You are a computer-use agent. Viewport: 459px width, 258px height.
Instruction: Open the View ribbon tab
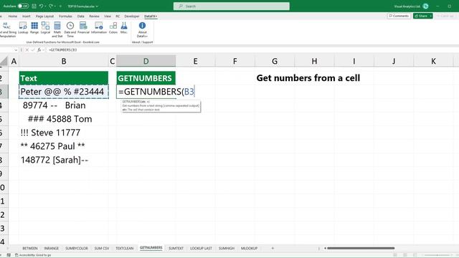click(108, 16)
